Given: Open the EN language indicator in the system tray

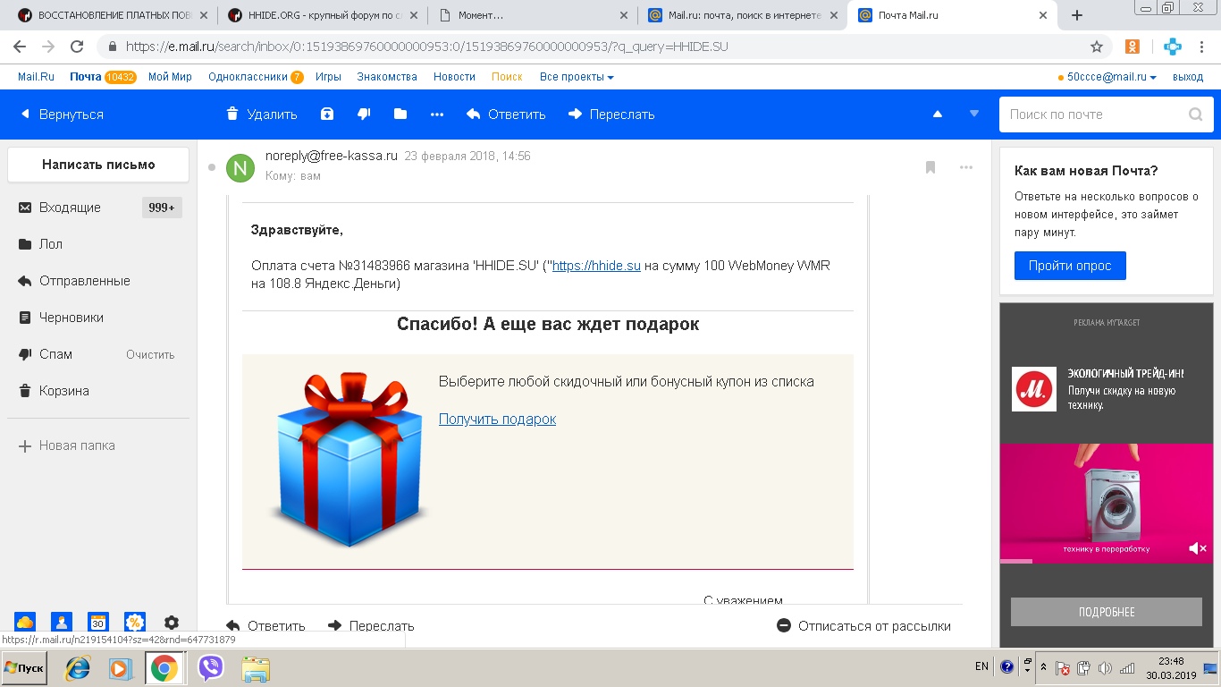Looking at the screenshot, I should 981,666.
